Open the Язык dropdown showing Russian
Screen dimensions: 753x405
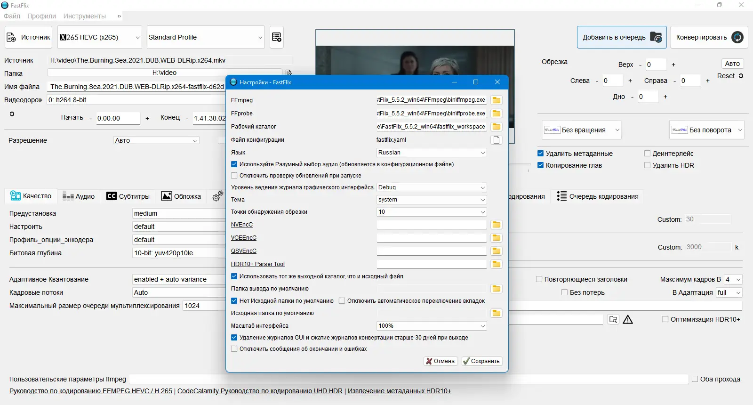tap(432, 153)
